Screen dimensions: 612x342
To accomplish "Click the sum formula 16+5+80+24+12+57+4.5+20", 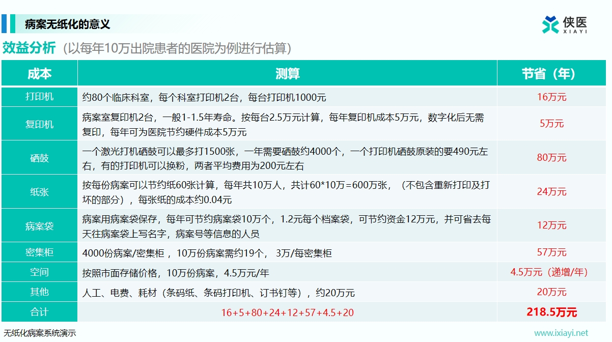I will pyautogui.click(x=287, y=312).
